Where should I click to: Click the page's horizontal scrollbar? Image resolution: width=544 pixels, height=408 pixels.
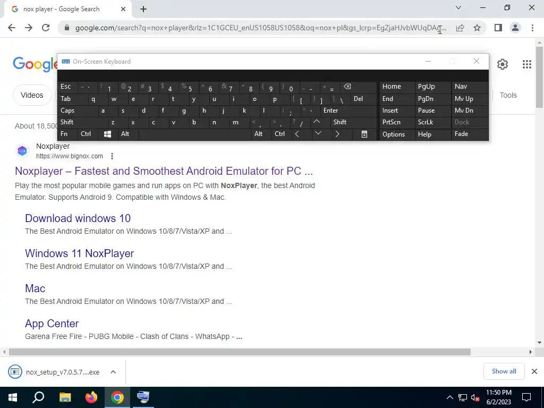tap(240, 352)
